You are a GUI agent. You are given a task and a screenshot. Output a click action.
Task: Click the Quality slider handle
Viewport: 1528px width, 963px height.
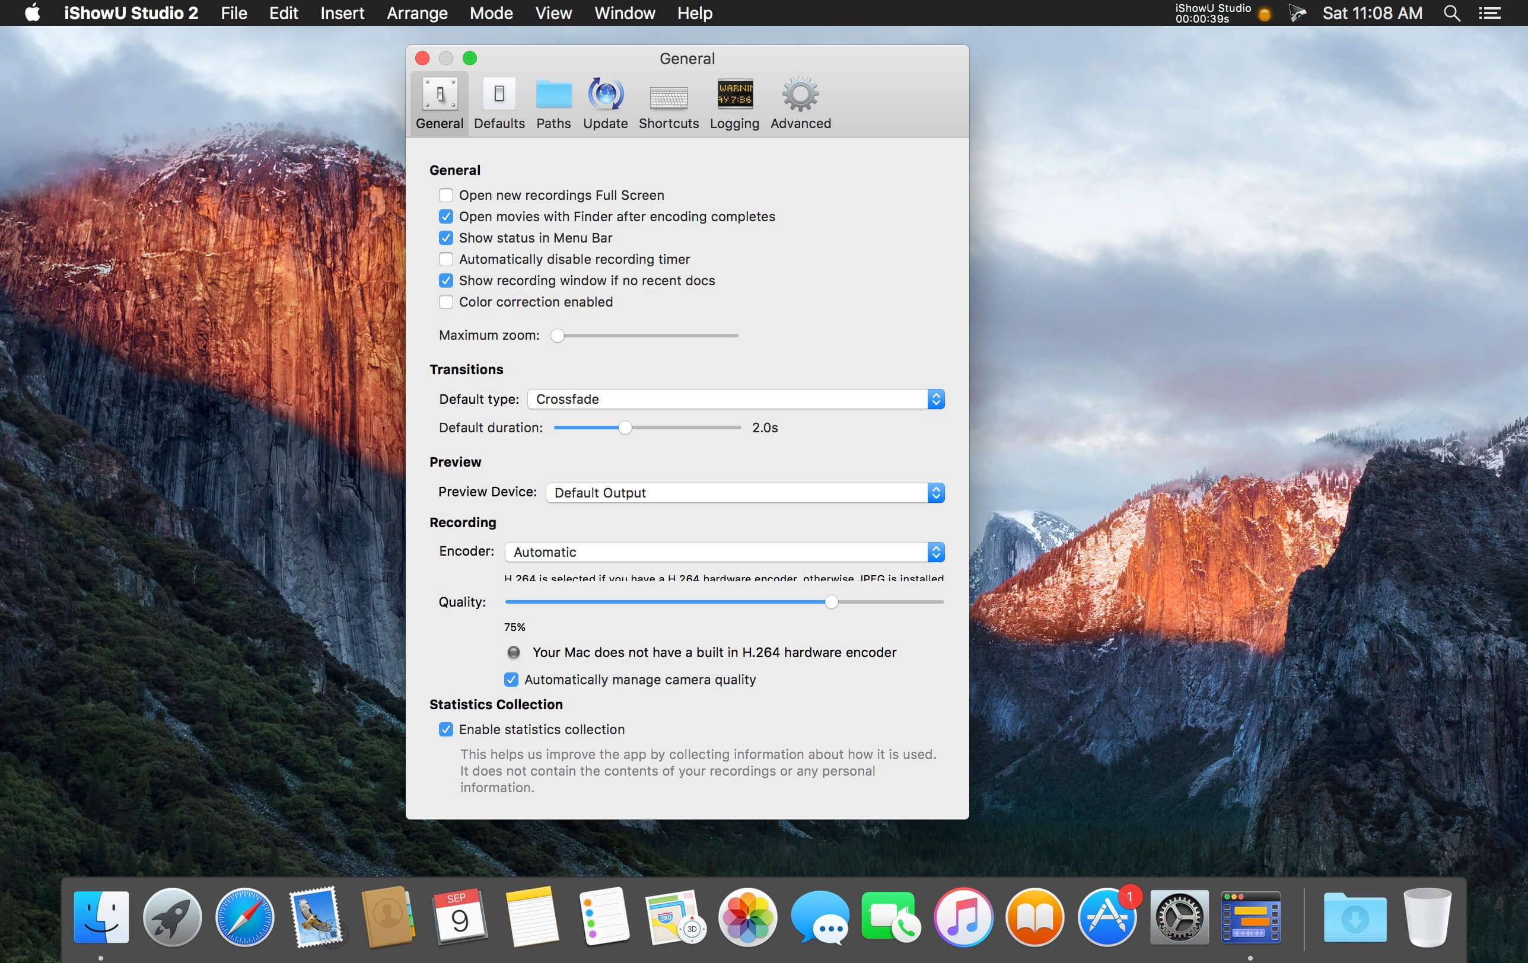[830, 602]
